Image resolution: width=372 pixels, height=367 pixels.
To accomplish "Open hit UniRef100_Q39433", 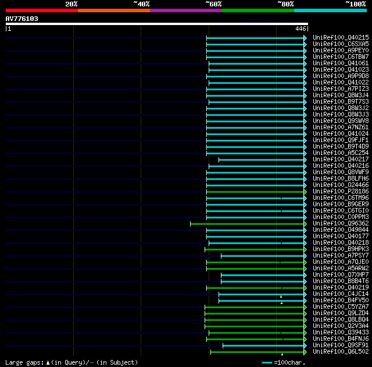I will [x=341, y=333].
